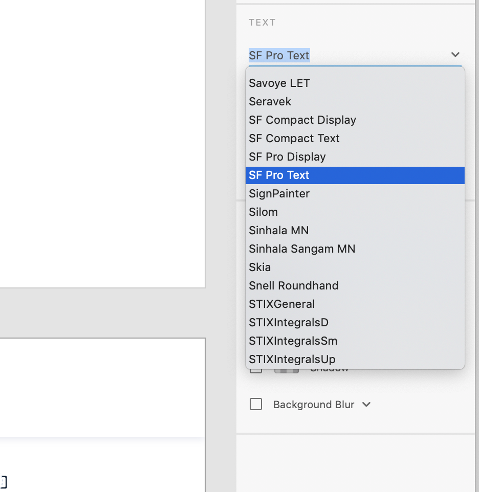Choose STIXIntegralsSm font
Image resolution: width=479 pixels, height=492 pixels.
(x=293, y=341)
